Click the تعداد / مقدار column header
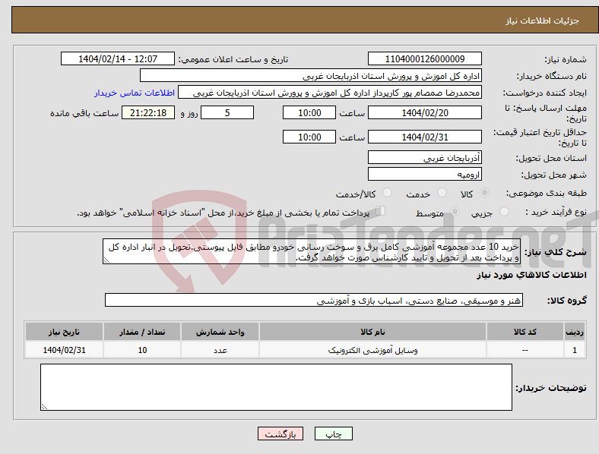 (142, 332)
